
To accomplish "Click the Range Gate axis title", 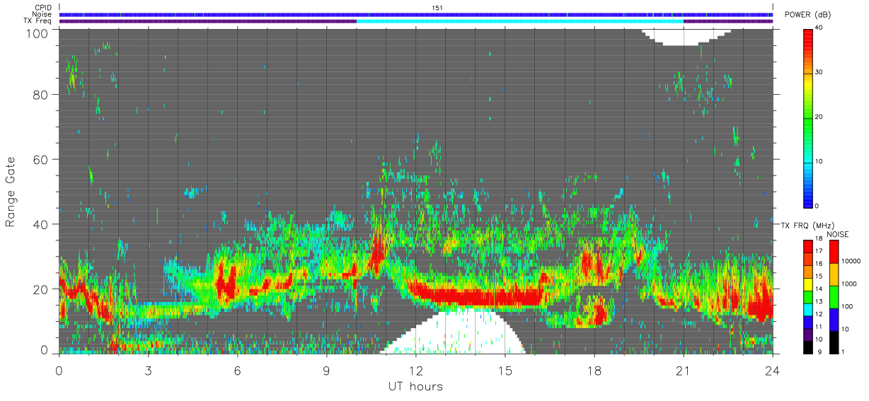I will 11,192.
